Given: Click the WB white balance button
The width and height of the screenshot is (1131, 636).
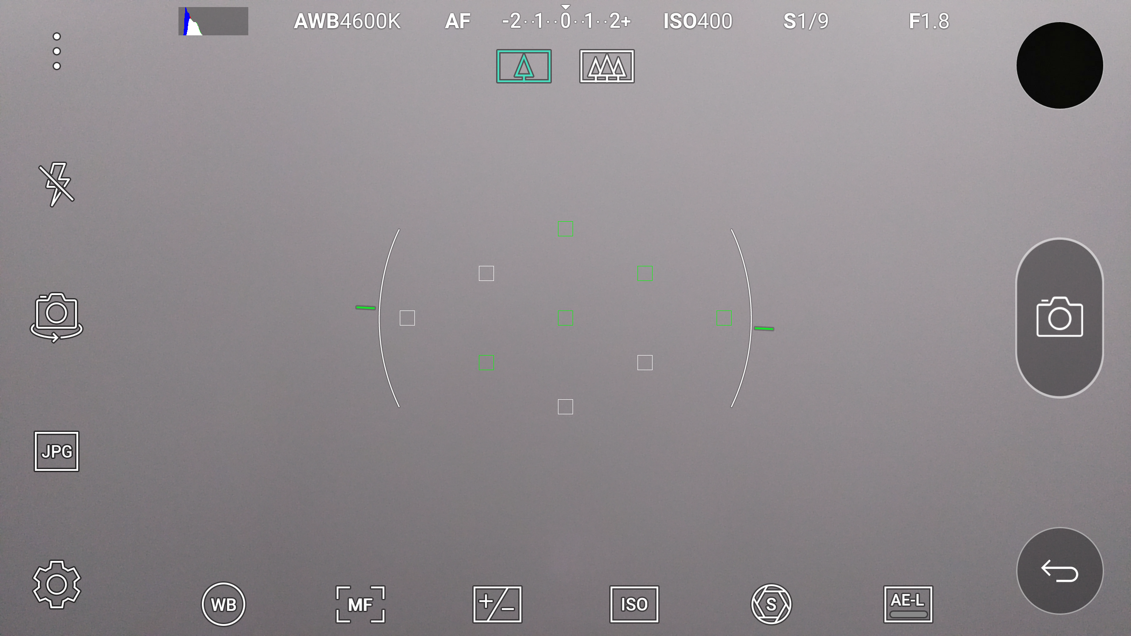Looking at the screenshot, I should tap(223, 604).
